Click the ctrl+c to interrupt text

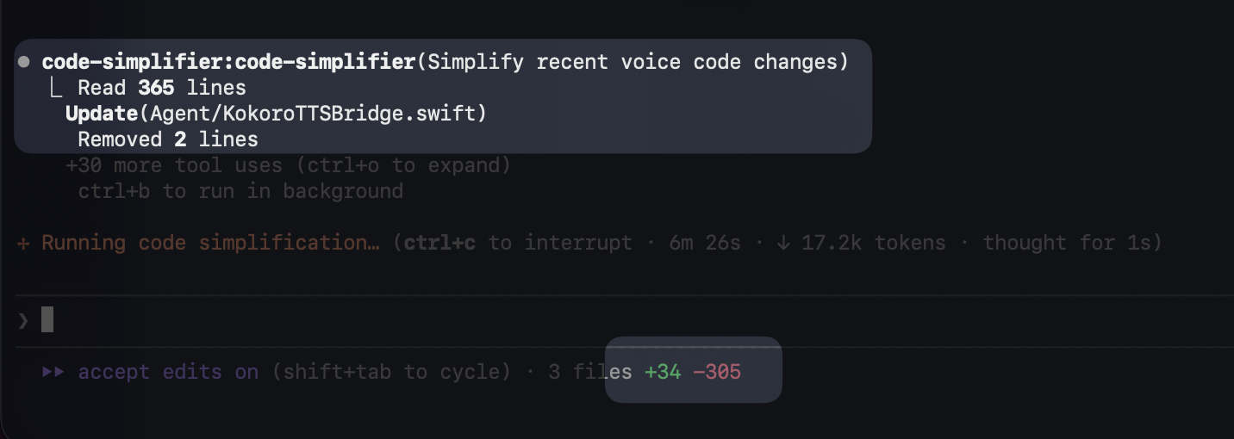click(518, 243)
